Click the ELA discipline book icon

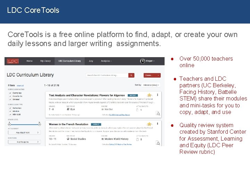(68, 109)
